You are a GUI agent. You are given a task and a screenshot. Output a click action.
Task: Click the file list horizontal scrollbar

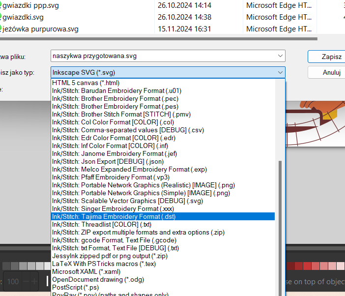158,39
